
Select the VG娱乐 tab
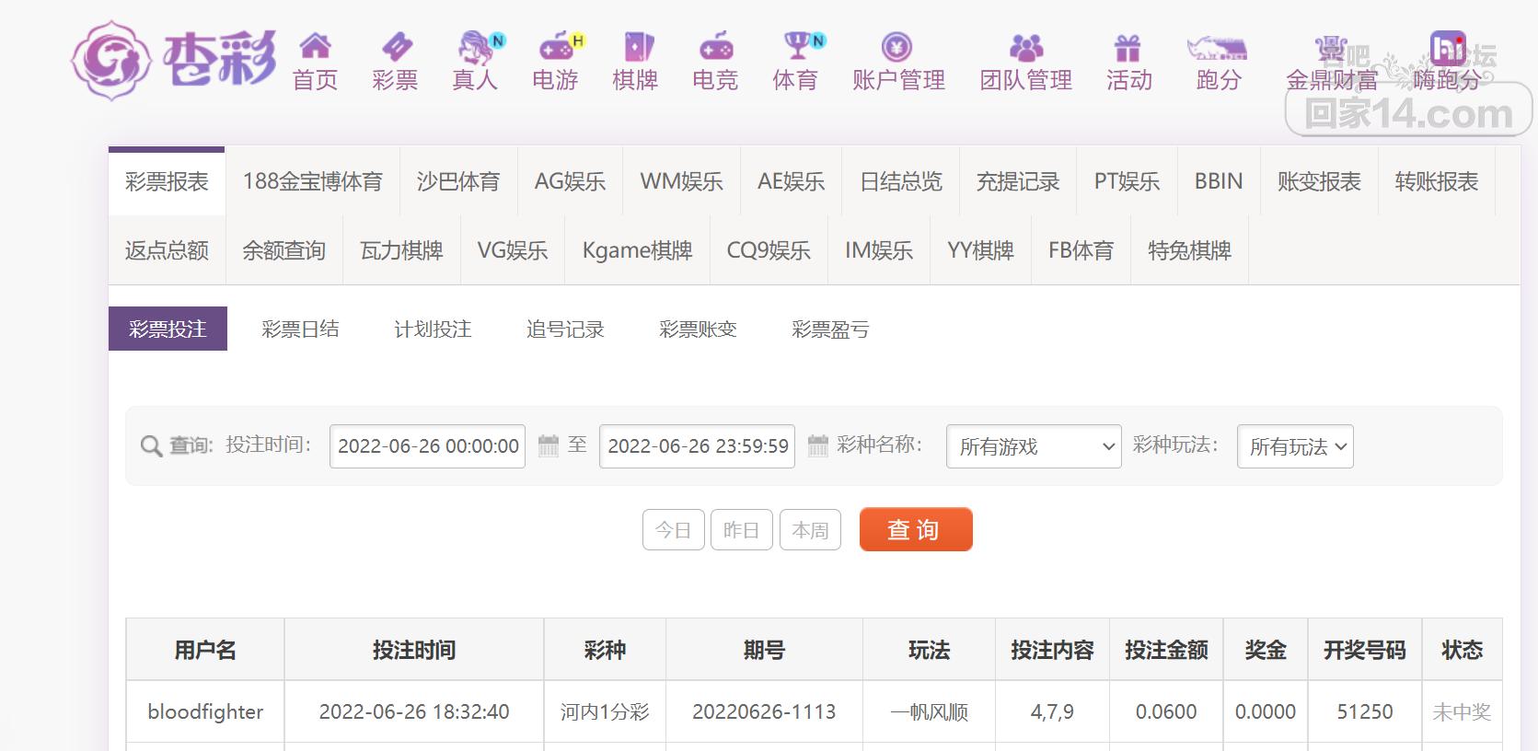point(513,250)
